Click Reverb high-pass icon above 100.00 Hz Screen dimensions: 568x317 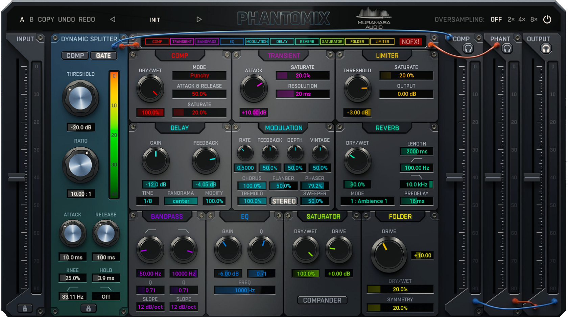(x=417, y=160)
